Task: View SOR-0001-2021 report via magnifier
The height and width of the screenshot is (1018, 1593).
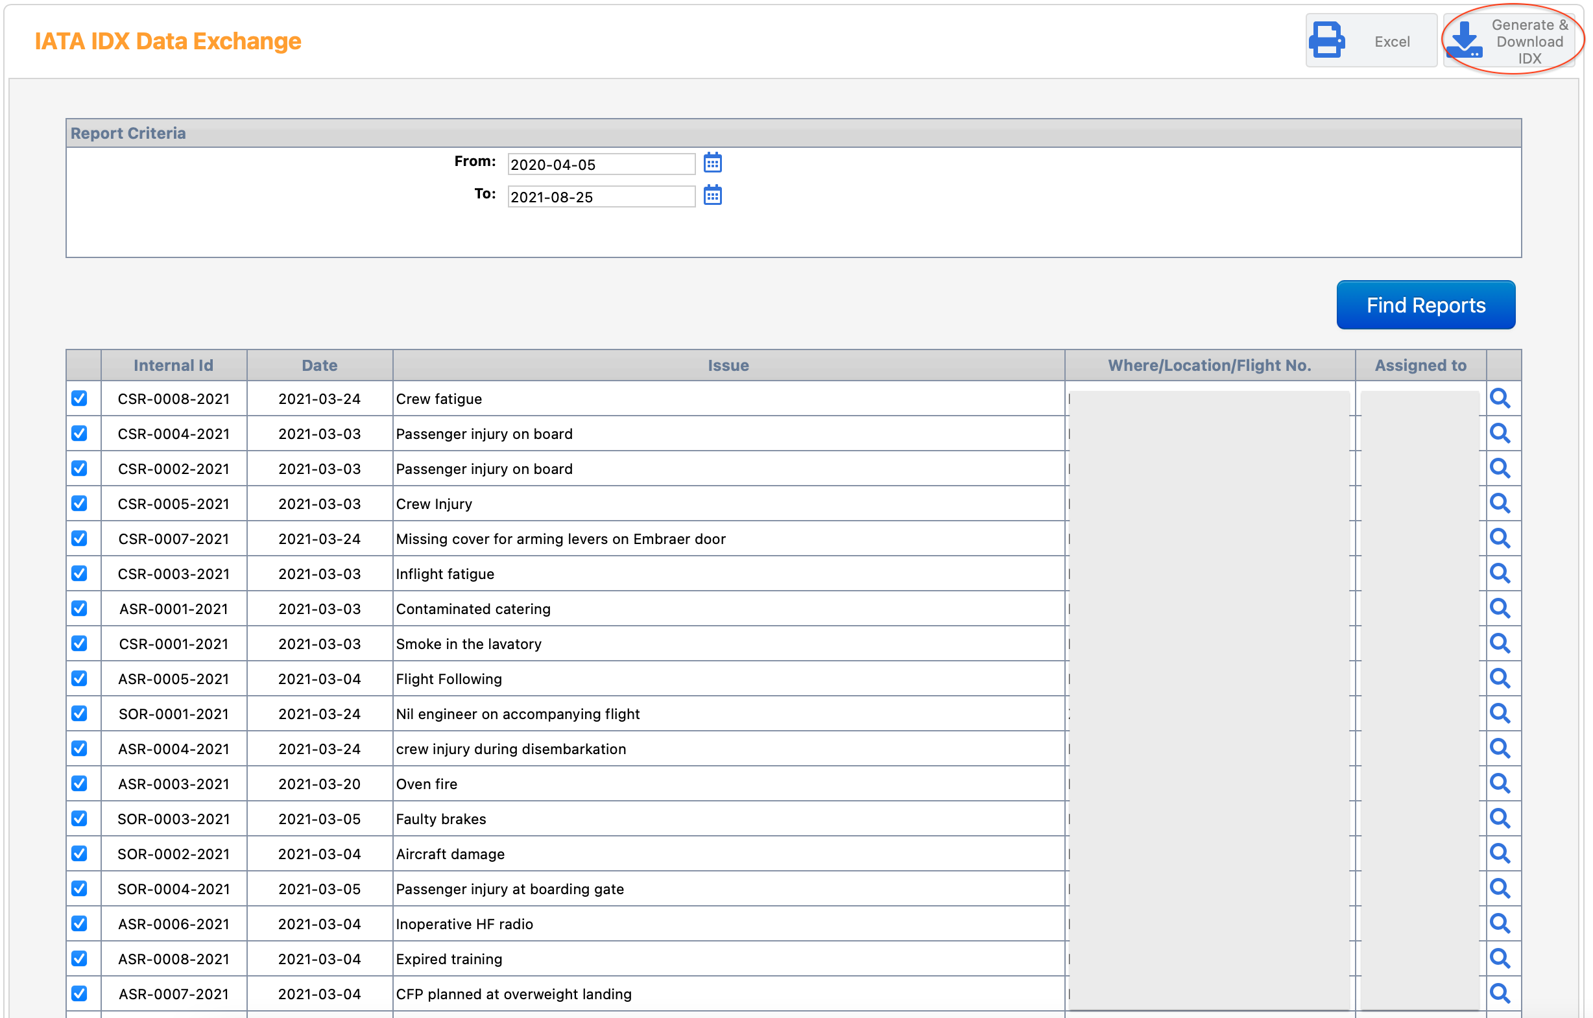Action: 1500,714
